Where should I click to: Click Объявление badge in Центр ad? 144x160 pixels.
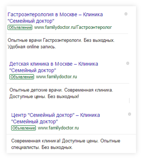point(24,128)
